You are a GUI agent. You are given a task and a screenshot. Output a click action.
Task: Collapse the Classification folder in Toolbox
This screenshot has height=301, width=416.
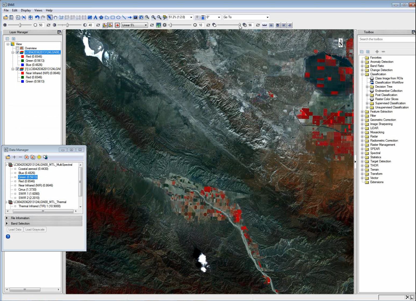pos(362,74)
